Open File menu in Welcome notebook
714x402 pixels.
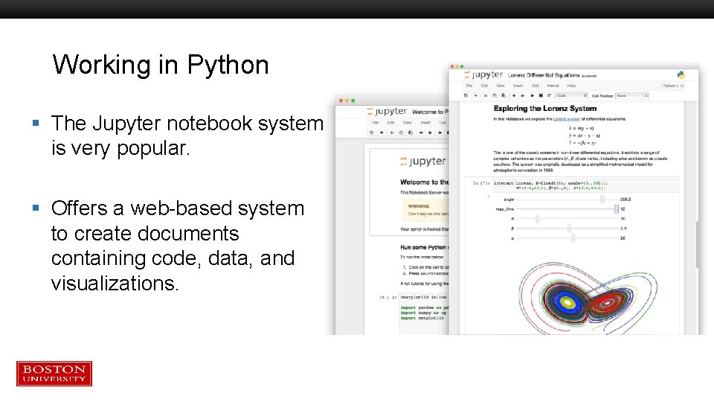(x=375, y=123)
